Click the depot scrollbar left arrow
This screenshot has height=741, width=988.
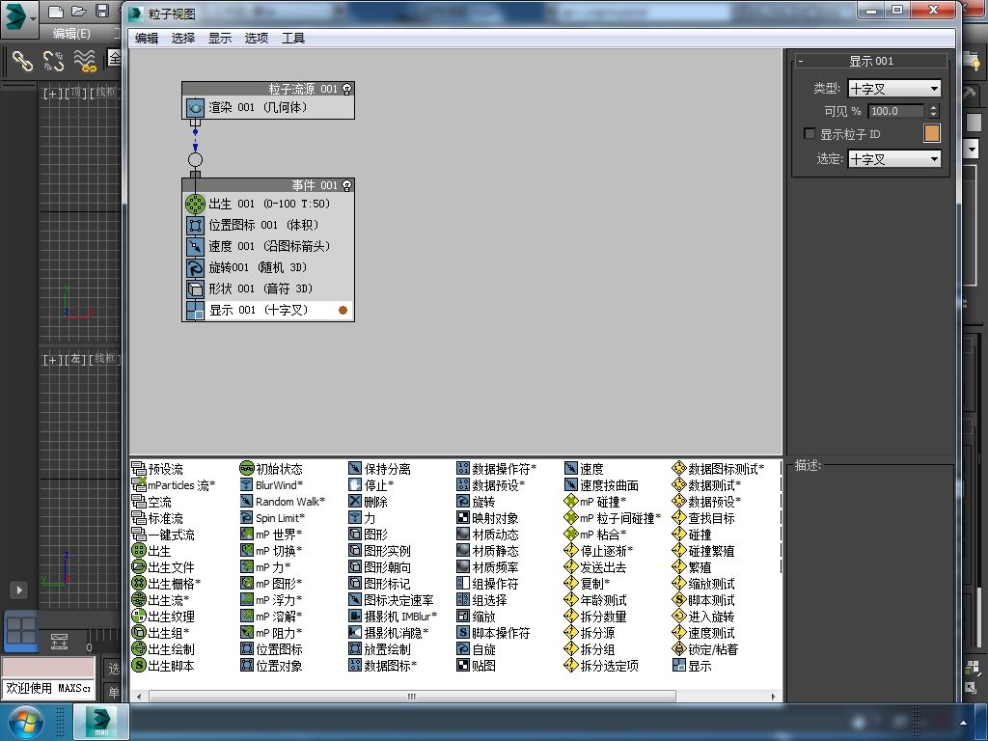pyautogui.click(x=139, y=697)
